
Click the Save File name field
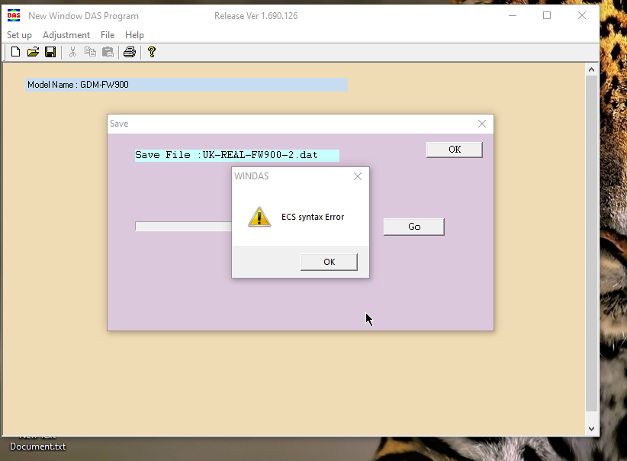coord(237,155)
